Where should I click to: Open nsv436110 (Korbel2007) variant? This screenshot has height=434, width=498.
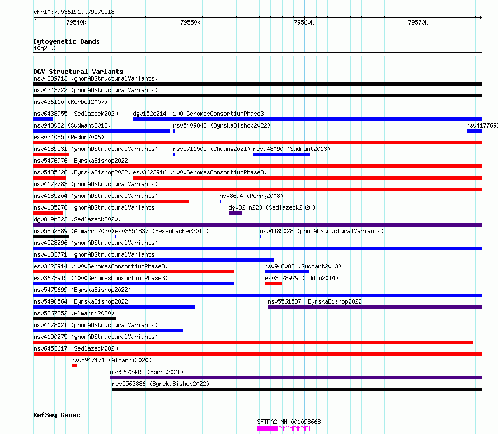pyautogui.click(x=71, y=102)
